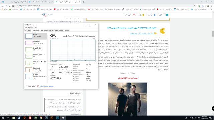This screenshot has height=120, width=214.
Task: Switch to Chrome on taskbar
Action: tap(41, 118)
